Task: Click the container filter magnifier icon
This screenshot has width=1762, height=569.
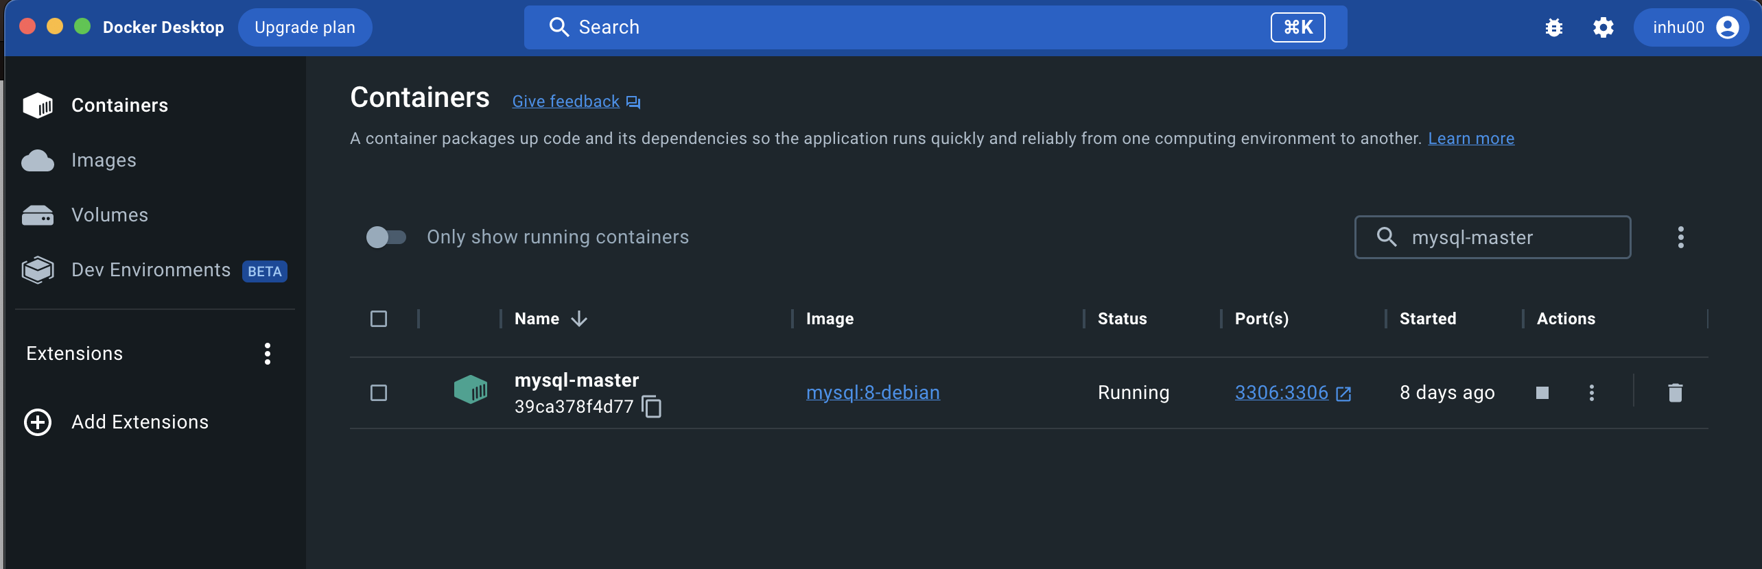Action: click(1387, 237)
